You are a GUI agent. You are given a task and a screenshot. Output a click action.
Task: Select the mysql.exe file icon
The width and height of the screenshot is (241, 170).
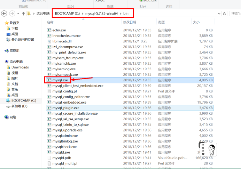point(49,80)
